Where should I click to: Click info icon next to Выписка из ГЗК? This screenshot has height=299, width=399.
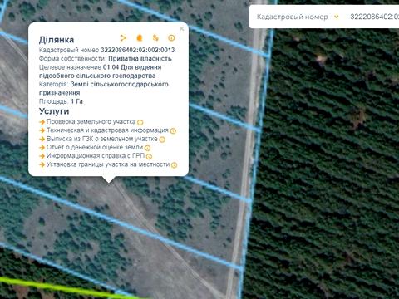coord(162,140)
